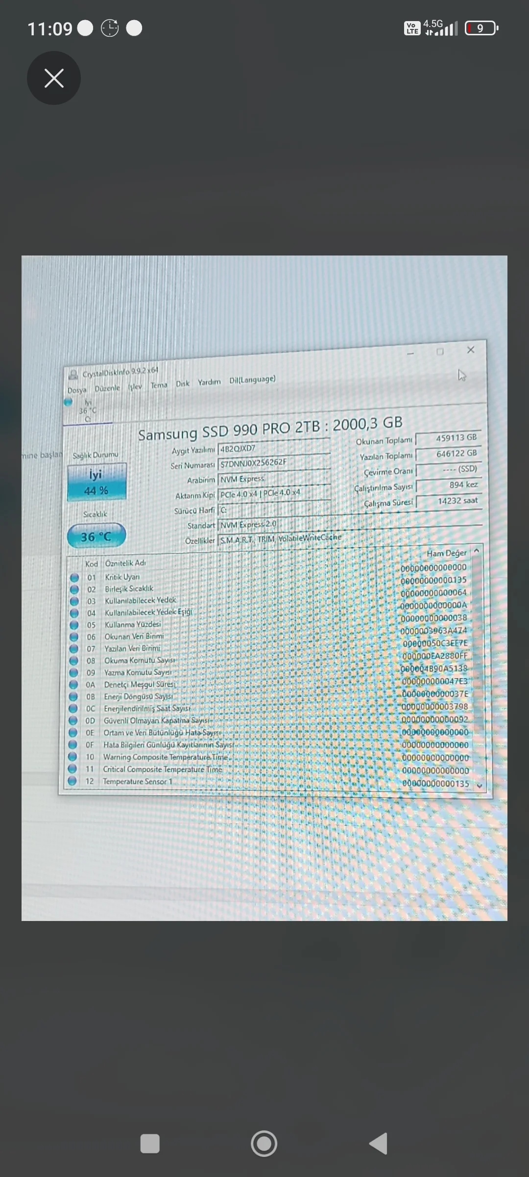Click status icon for Denetçi Meşgul Süresi row
The width and height of the screenshot is (529, 1177).
(73, 685)
